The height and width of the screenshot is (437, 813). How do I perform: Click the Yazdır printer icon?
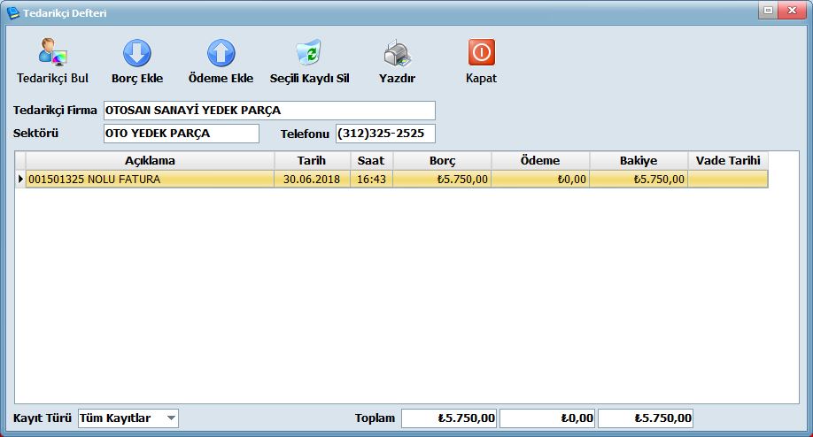pos(397,54)
